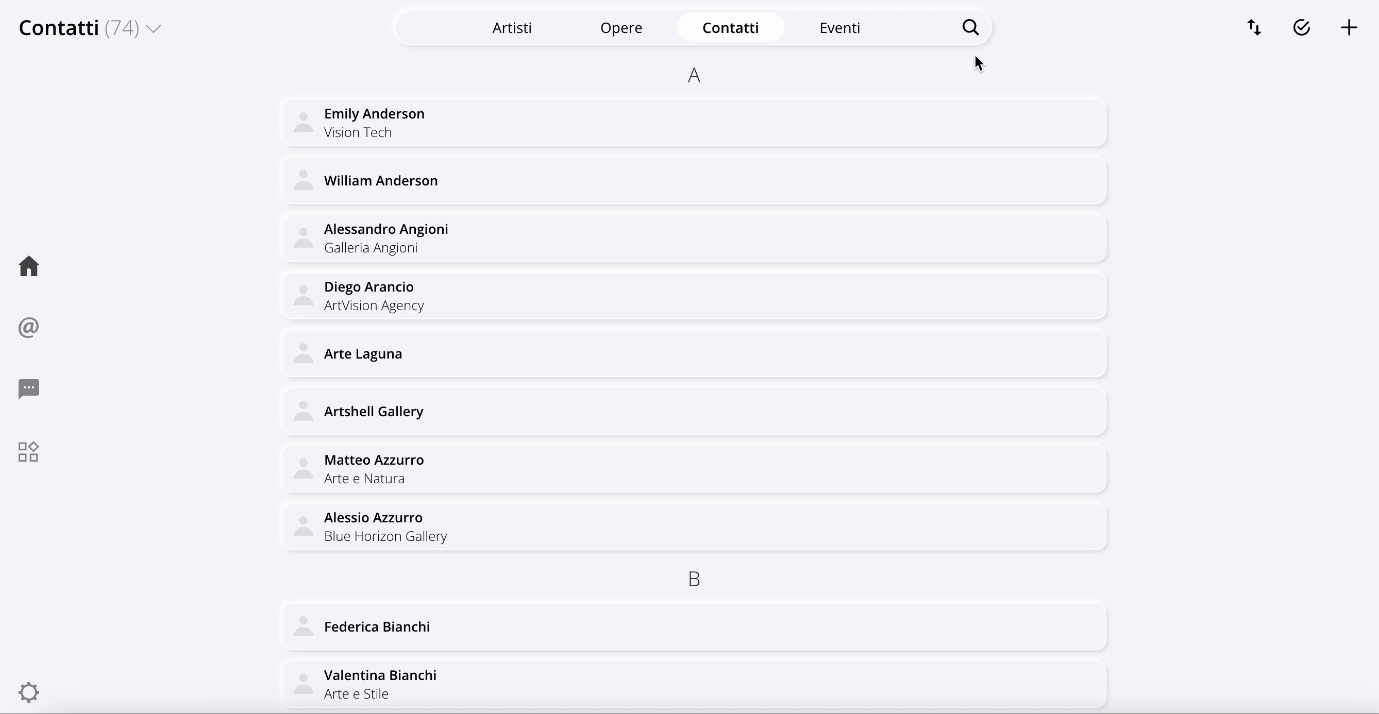Open the widgets grid sidebar icon
This screenshot has width=1379, height=714.
point(28,452)
